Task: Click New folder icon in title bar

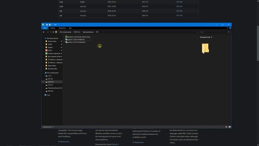Action: coord(49,25)
